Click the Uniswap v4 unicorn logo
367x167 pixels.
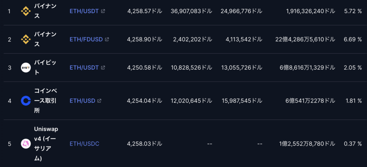point(26,144)
